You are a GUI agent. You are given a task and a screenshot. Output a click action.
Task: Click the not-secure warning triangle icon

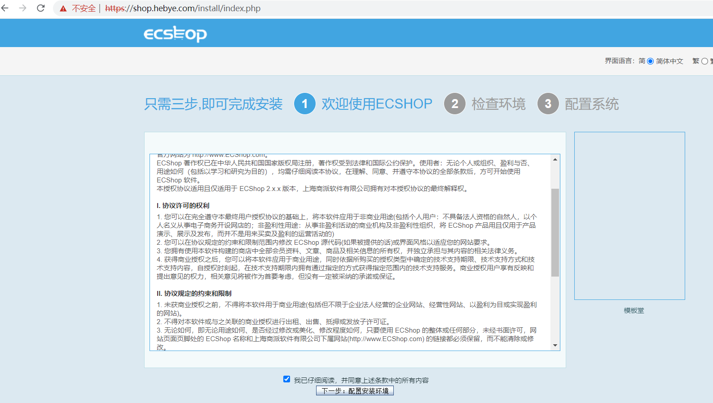click(63, 9)
